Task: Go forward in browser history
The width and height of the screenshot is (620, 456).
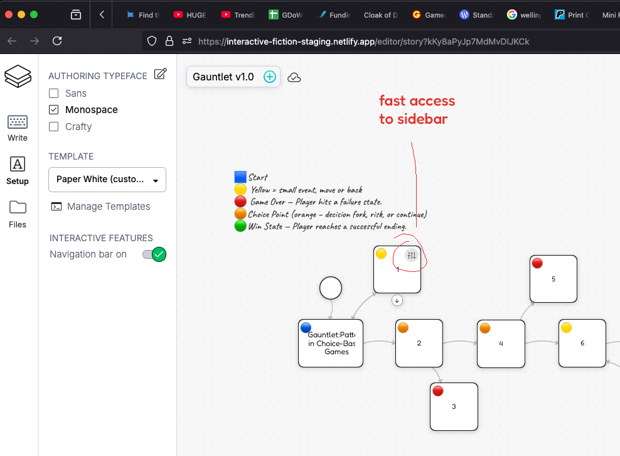Action: tap(35, 41)
